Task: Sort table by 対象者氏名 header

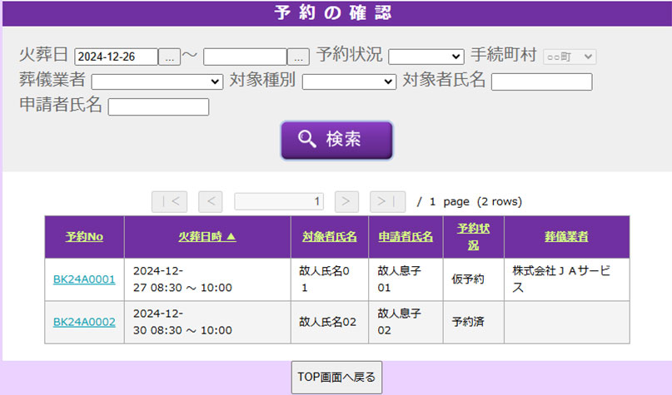Action: point(329,237)
